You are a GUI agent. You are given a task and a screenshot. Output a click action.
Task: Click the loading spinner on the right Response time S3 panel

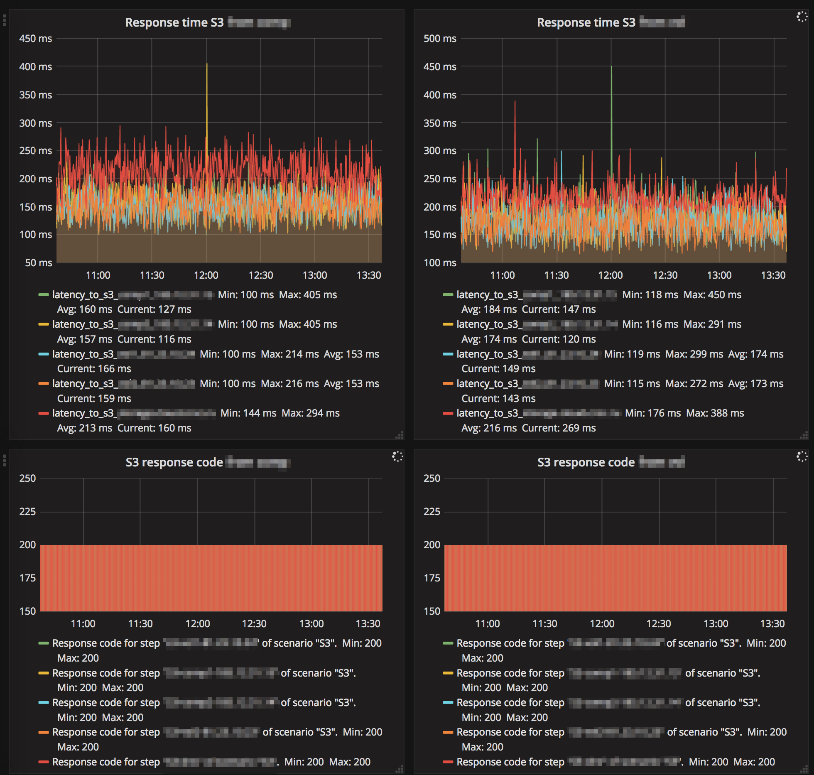pos(802,17)
